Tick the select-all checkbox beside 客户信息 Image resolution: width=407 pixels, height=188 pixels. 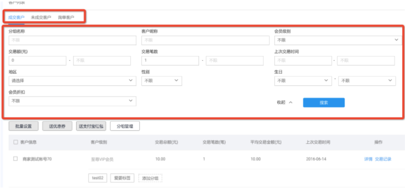click(16, 142)
